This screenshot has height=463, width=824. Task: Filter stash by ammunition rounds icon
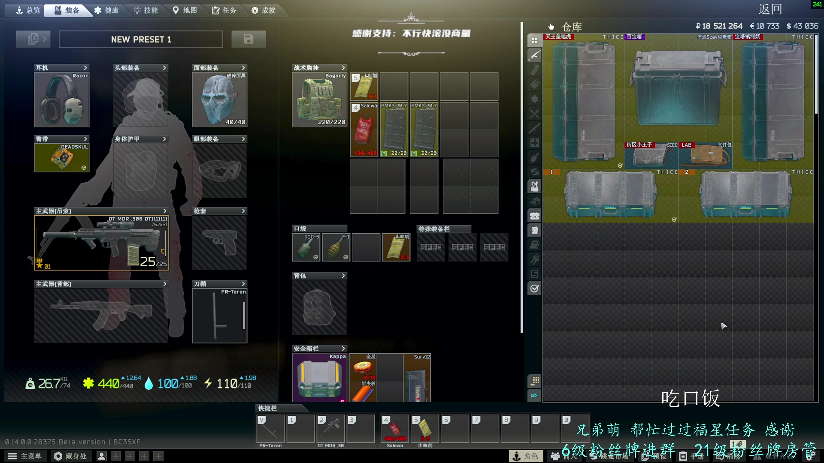pos(534,84)
